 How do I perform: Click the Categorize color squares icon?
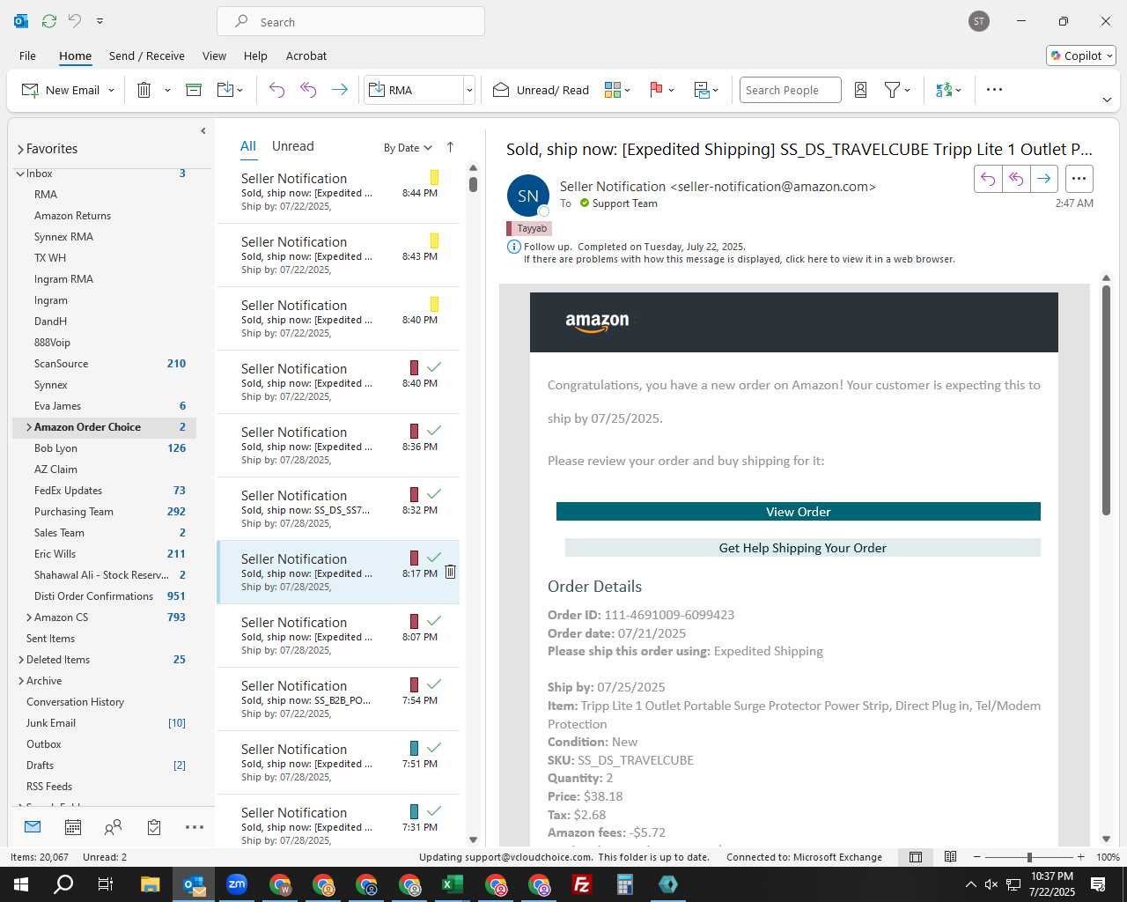tap(613, 90)
